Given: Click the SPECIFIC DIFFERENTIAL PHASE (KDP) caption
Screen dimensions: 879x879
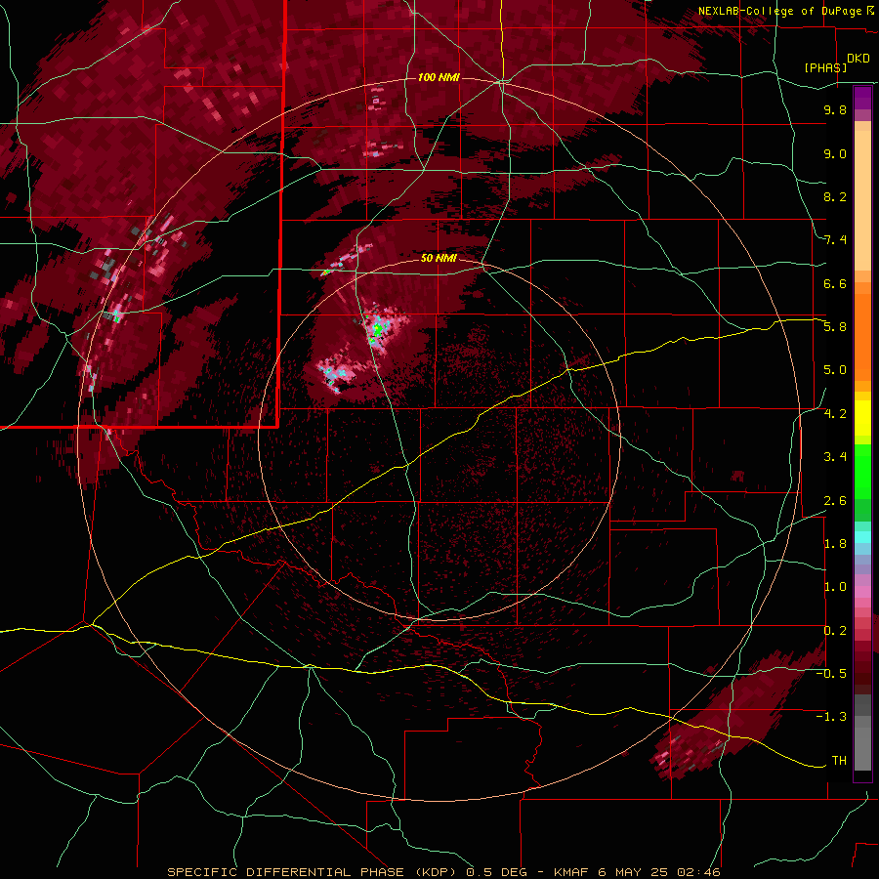Looking at the screenshot, I should [312, 872].
